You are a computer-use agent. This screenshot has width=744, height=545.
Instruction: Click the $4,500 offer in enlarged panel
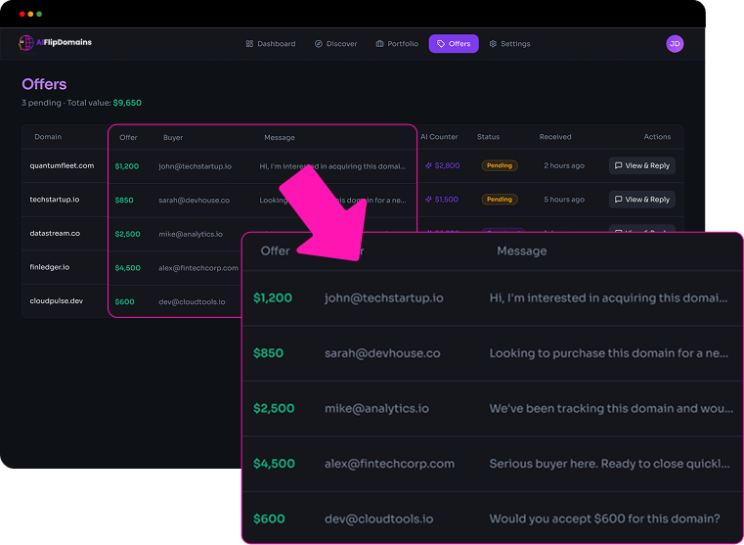(x=274, y=464)
